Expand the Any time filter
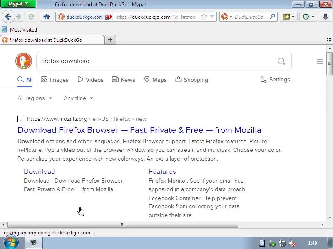The width and height of the screenshot is (333, 249). tap(78, 98)
